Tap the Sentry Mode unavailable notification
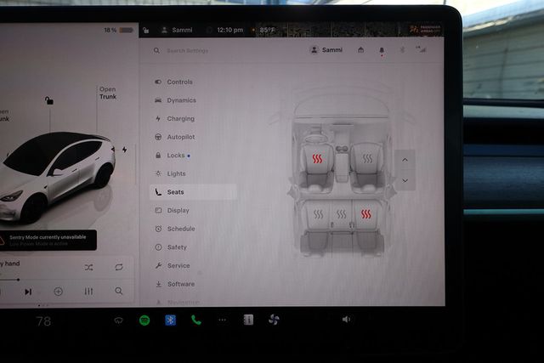 (48, 240)
